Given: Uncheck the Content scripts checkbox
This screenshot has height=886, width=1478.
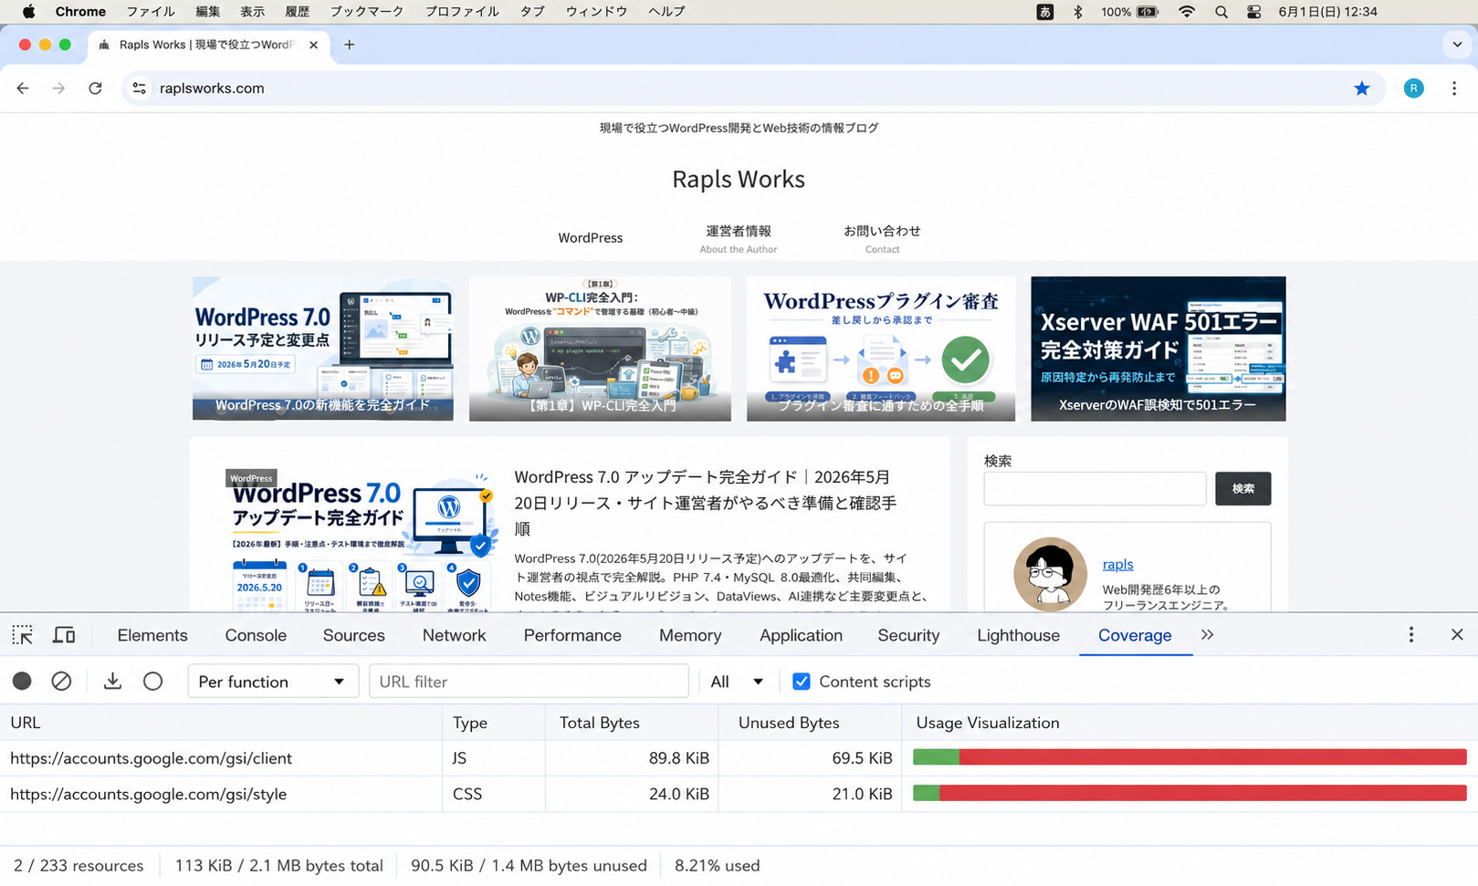Looking at the screenshot, I should 801,682.
